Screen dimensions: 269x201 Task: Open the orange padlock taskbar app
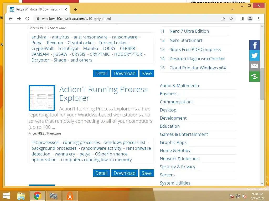pyautogui.click(x=70, y=196)
